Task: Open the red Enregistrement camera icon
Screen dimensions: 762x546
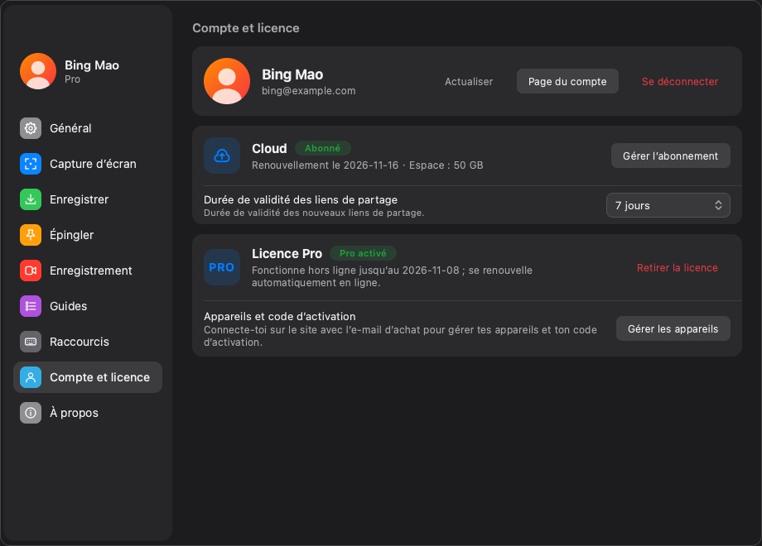Action: (x=31, y=271)
